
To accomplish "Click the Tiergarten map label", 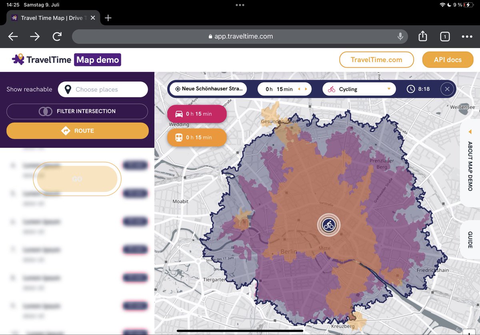I will coord(214,280).
